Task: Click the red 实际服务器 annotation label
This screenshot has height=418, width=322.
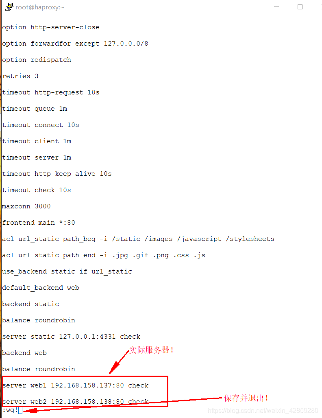Action: point(151,350)
